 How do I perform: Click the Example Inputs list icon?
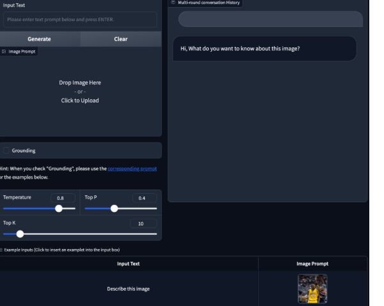coord(1,250)
